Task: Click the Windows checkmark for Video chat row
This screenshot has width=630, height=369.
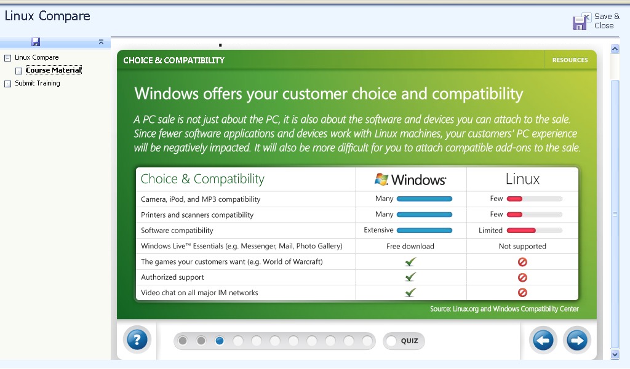Action: click(410, 292)
